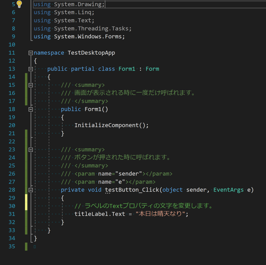Viewport: 266px width, 265px height.
Task: Click 'InitializeComponent()' call
Action: 110,126
